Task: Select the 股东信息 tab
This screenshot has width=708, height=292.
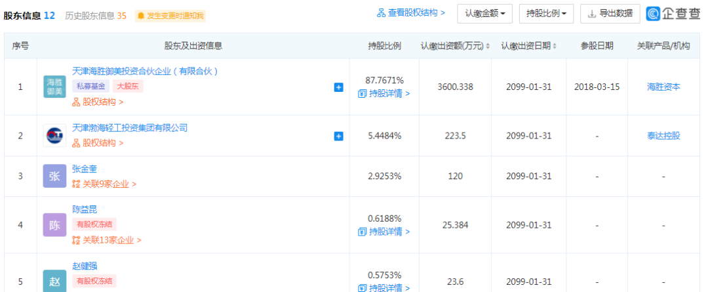Action: 29,15
